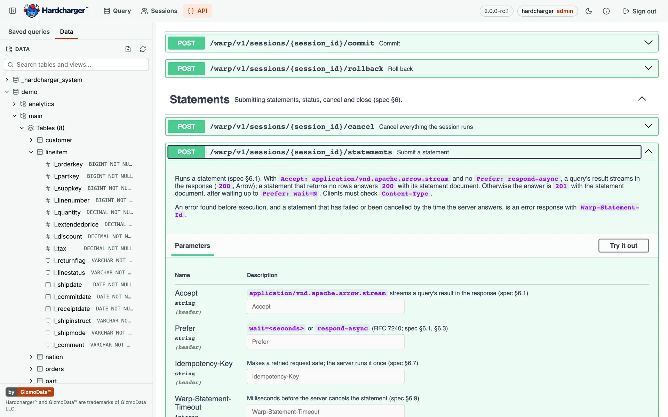Open the Sessions page
Viewport: 668px width, 417px height.
pos(159,11)
